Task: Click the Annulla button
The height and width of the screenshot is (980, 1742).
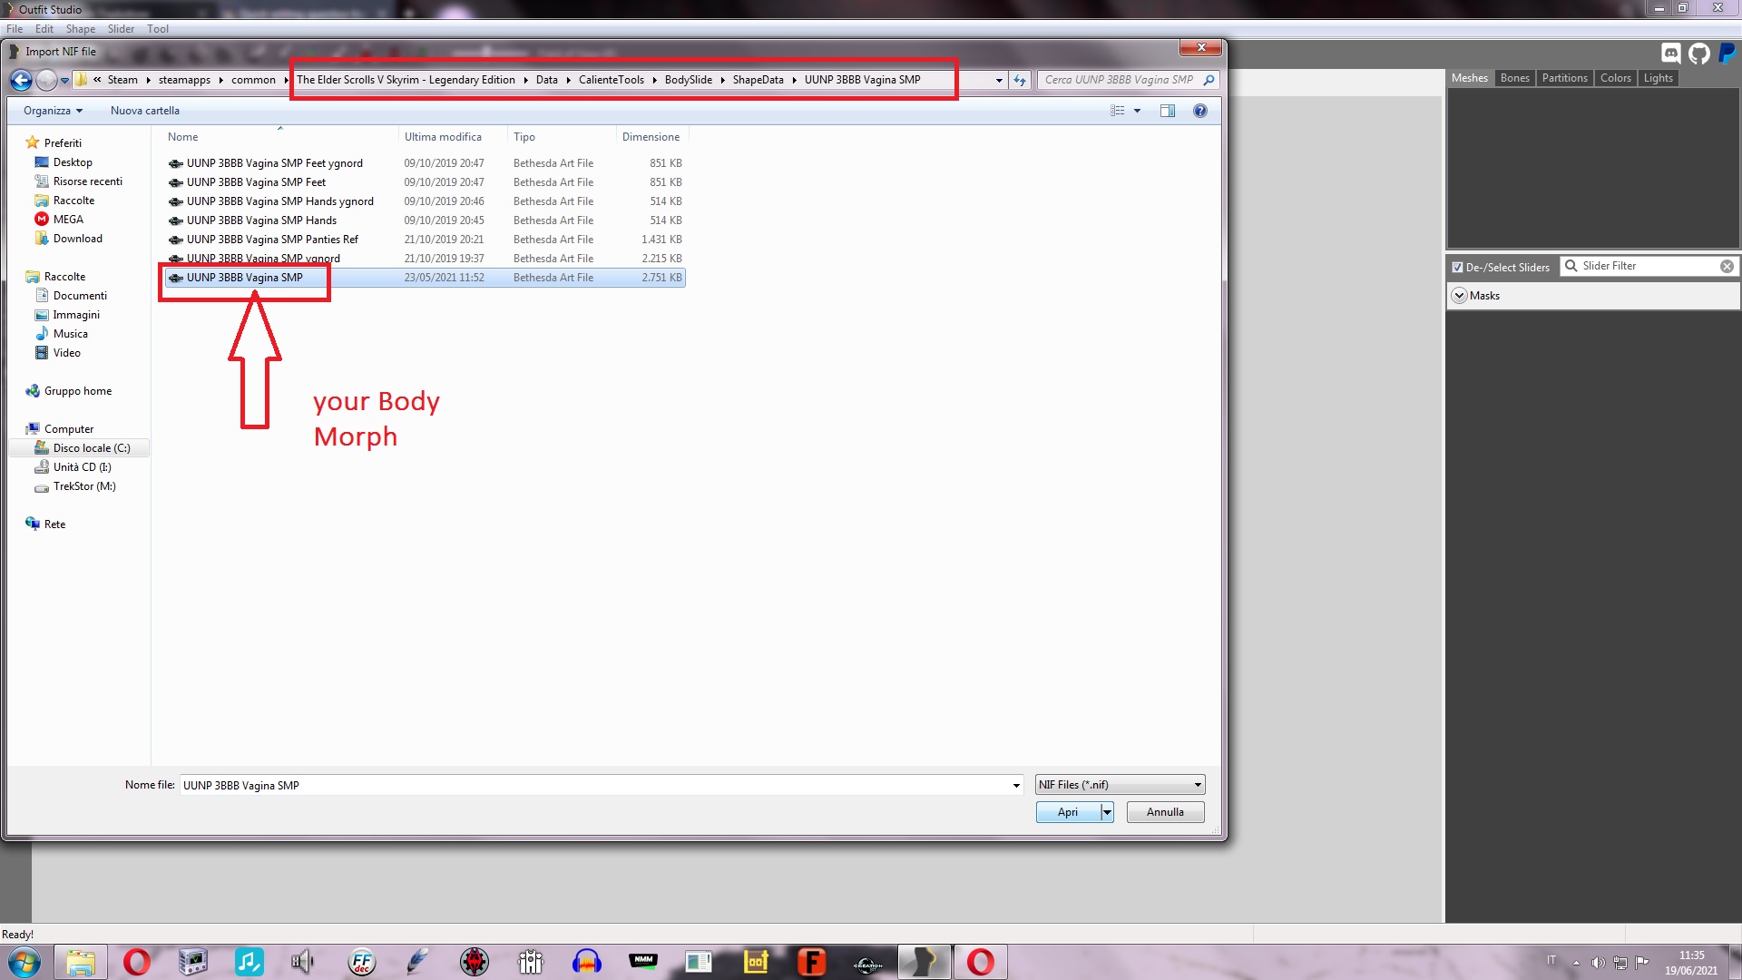Action: coord(1165,812)
